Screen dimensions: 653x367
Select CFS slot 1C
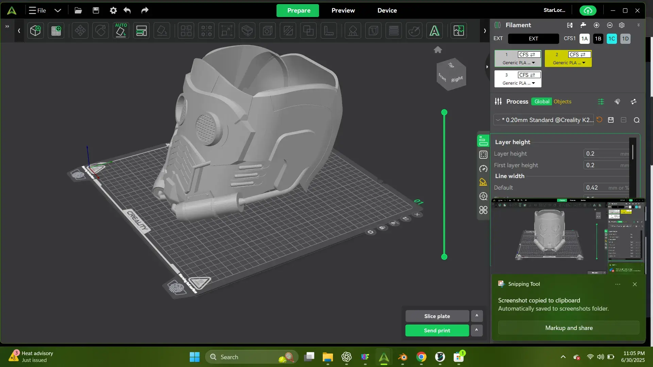(x=612, y=39)
